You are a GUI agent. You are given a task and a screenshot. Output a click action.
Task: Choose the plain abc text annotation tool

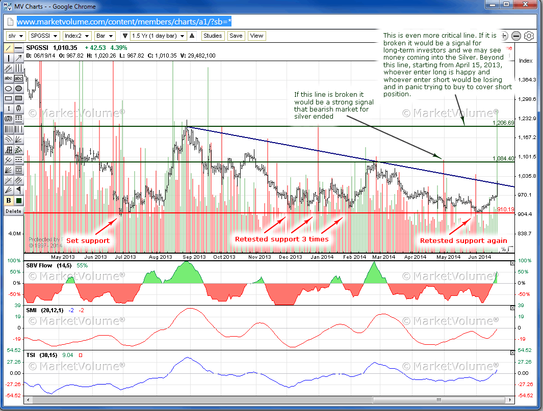[9, 78]
